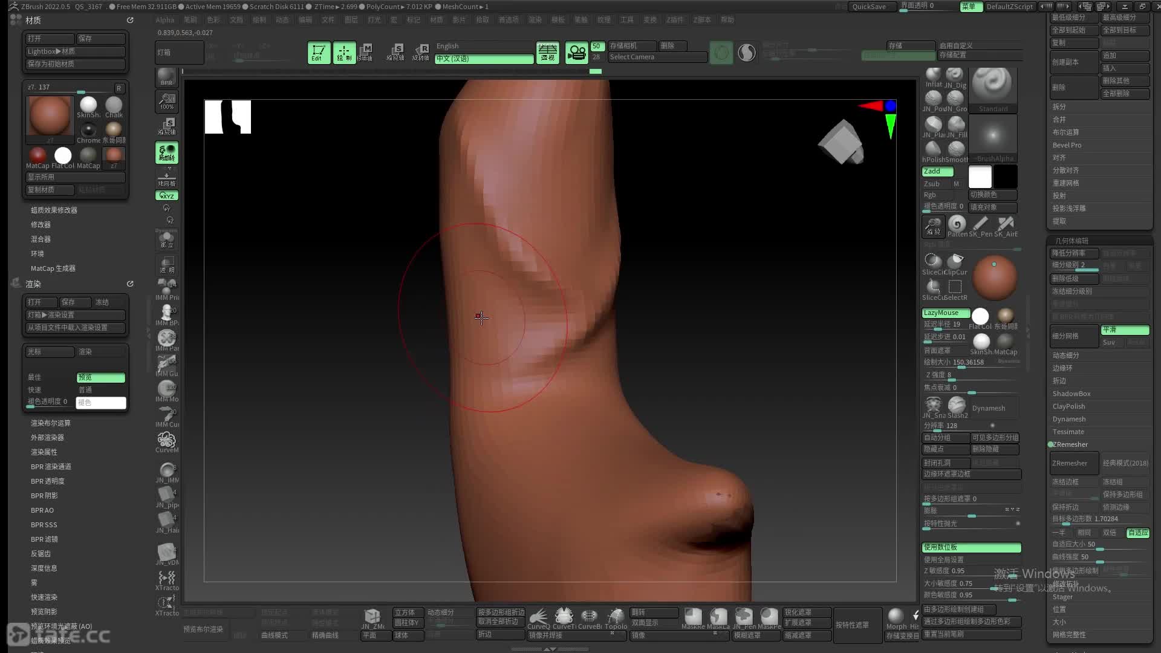
Task: Select the CurveQuad brush in bottom shelf
Action: [x=538, y=619]
